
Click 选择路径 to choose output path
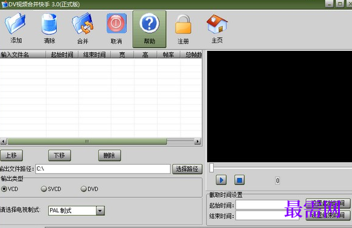pos(187,169)
